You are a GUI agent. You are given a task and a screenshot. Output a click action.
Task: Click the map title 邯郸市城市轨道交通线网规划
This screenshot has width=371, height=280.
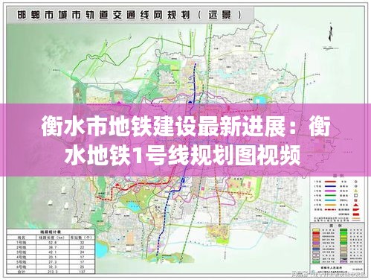[103, 15]
